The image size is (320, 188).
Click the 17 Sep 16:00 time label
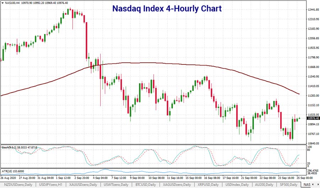coord(231,178)
